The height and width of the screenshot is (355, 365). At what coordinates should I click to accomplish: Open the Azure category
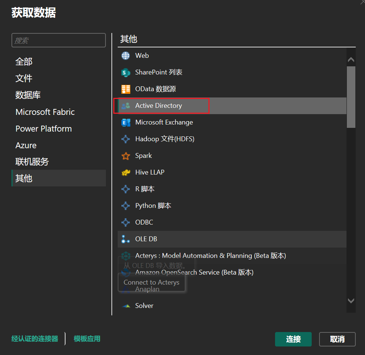click(58, 145)
